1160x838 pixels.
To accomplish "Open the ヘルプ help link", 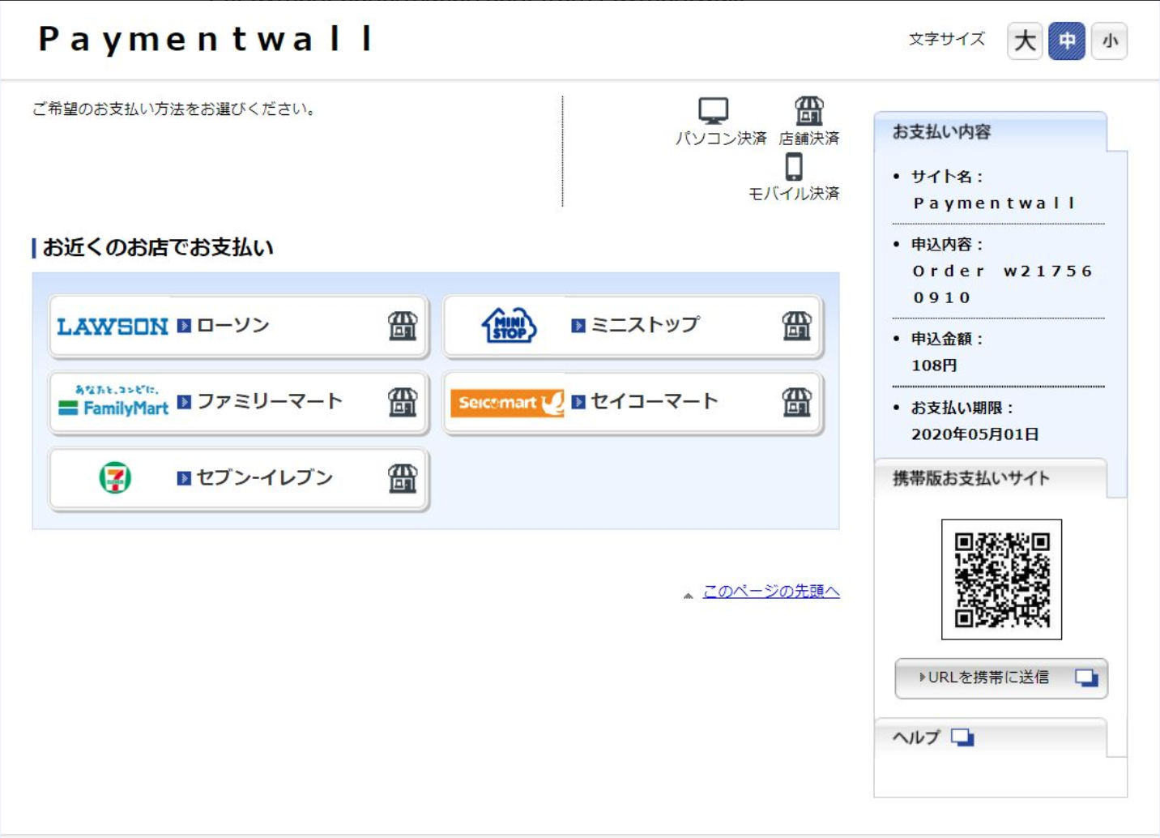I will point(916,738).
